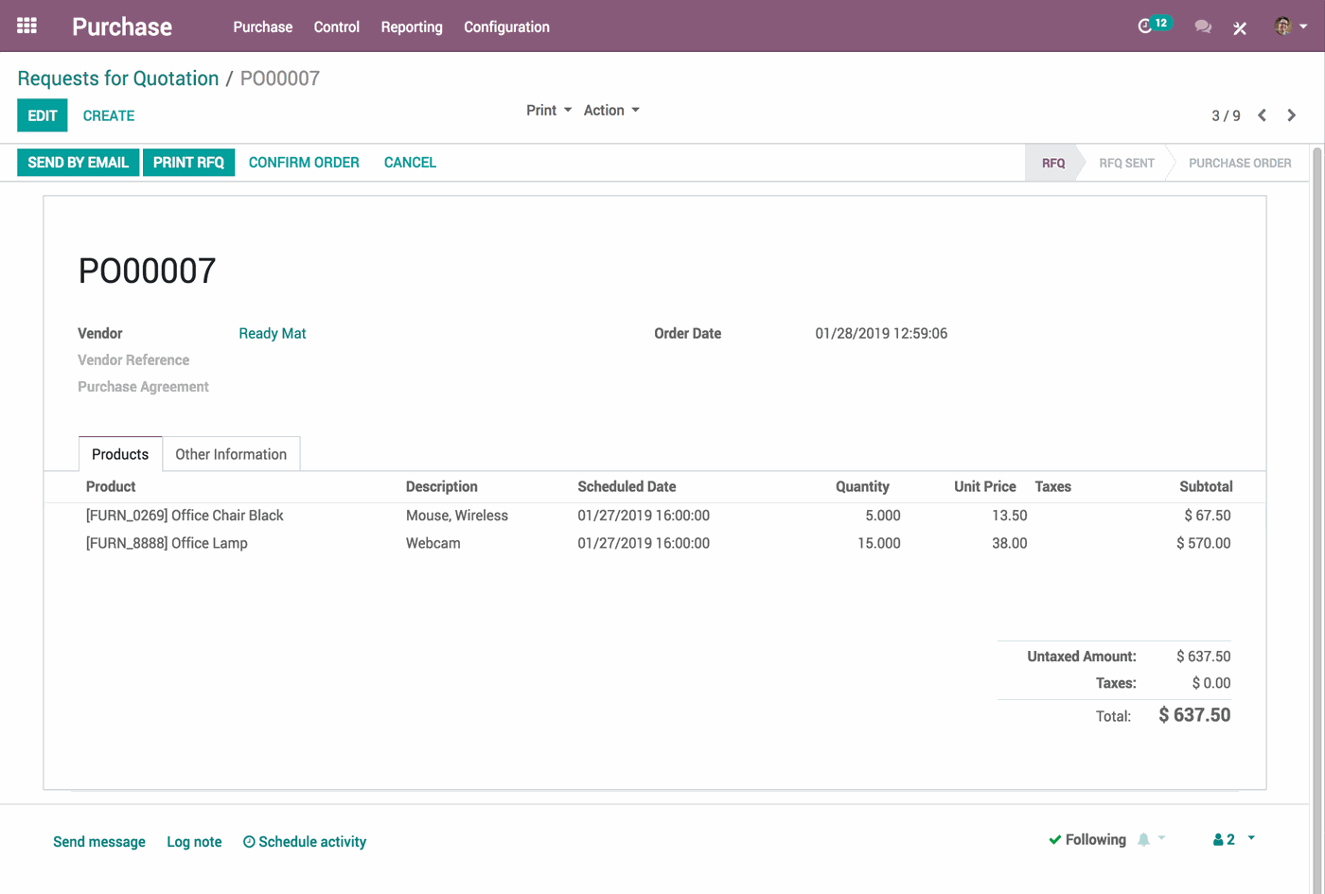This screenshot has height=894, width=1325.
Task: Click the Schedule activity clock icon
Action: [x=248, y=841]
